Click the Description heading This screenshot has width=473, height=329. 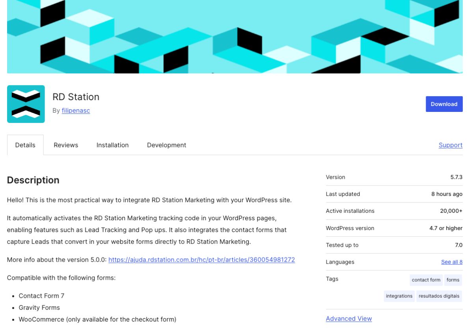click(33, 180)
